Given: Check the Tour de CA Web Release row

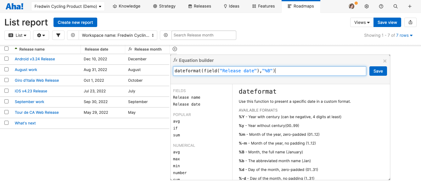Looking at the screenshot, I should [7, 112].
